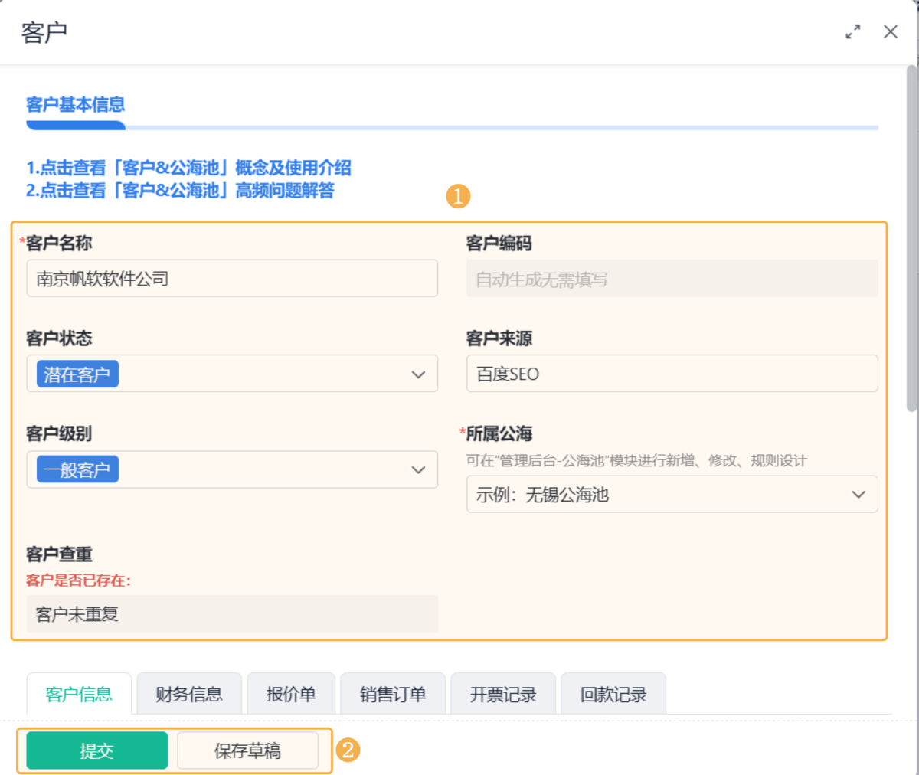Click the green 提交 button
Screen dimensions: 919x775
pos(96,750)
